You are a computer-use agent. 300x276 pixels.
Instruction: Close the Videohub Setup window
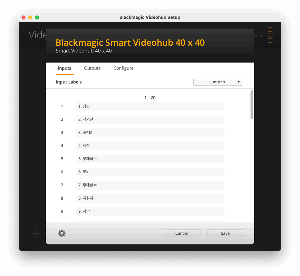23,17
